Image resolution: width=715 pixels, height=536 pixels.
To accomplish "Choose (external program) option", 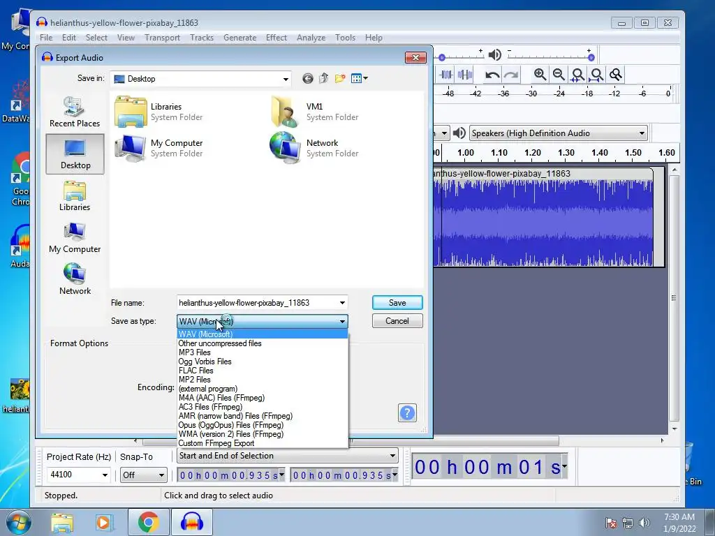I will click(263, 389).
